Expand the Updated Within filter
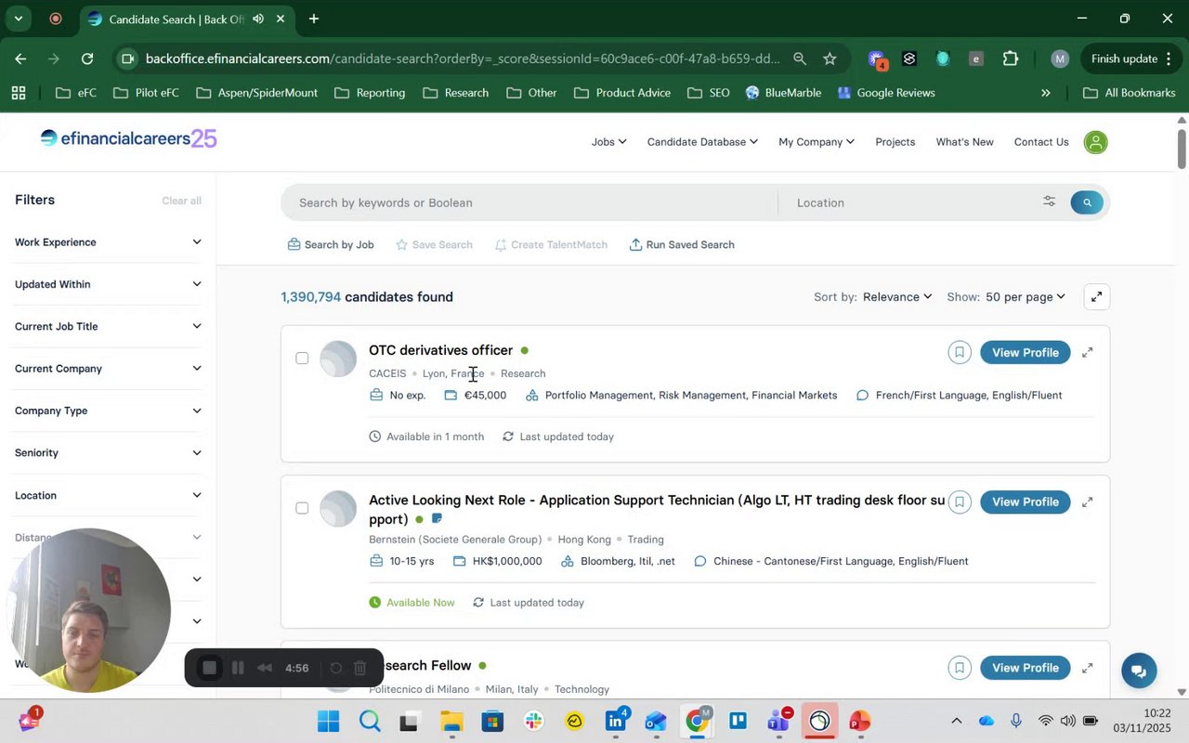The image size is (1189, 743). pyautogui.click(x=108, y=284)
